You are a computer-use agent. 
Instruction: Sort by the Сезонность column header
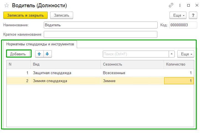[x=132, y=64]
